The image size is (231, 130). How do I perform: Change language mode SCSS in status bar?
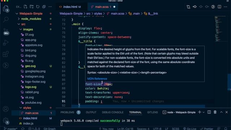point(175,129)
